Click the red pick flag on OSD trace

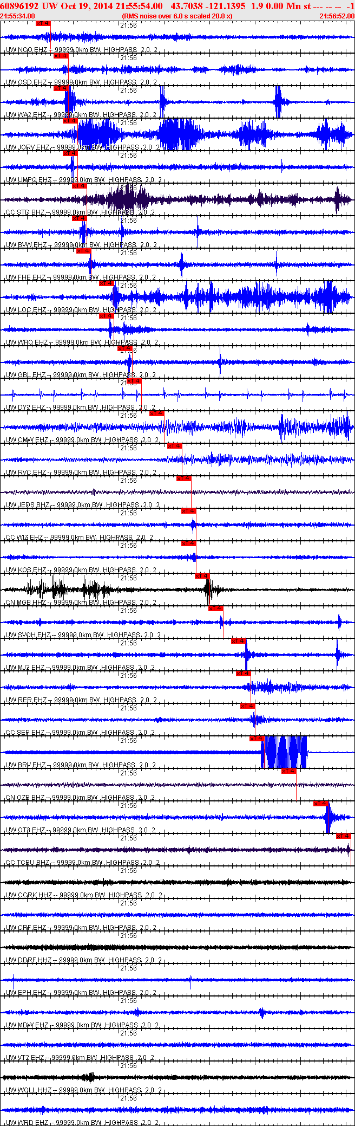tap(61, 56)
